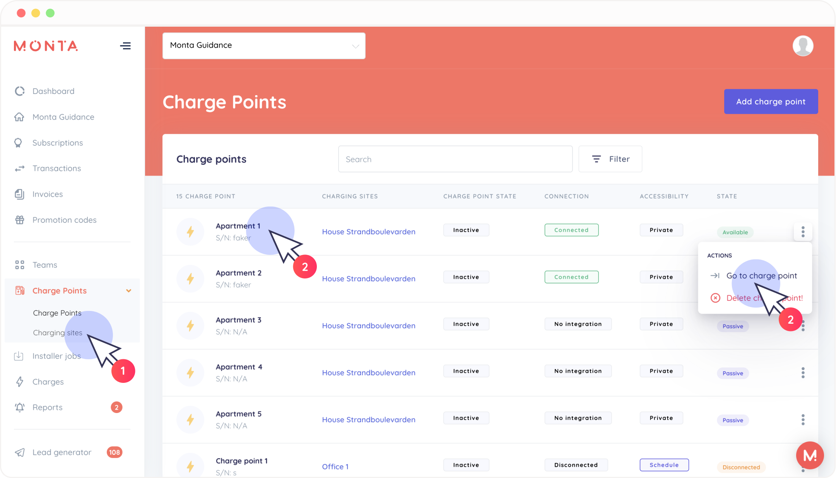Click the Available state for Apartment 1
Screen dimensions: 836x478
pyautogui.click(x=735, y=232)
